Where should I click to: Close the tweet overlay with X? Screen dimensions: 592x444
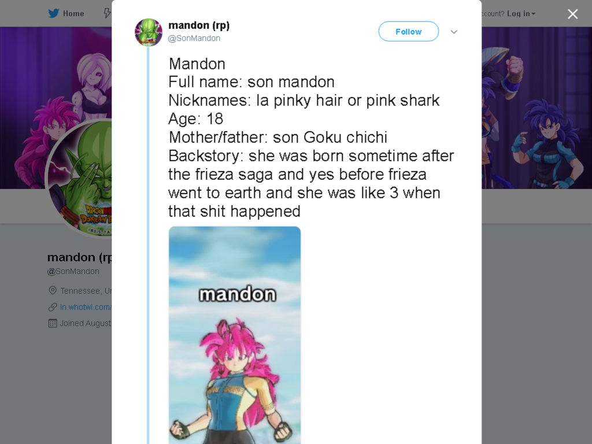click(x=572, y=14)
